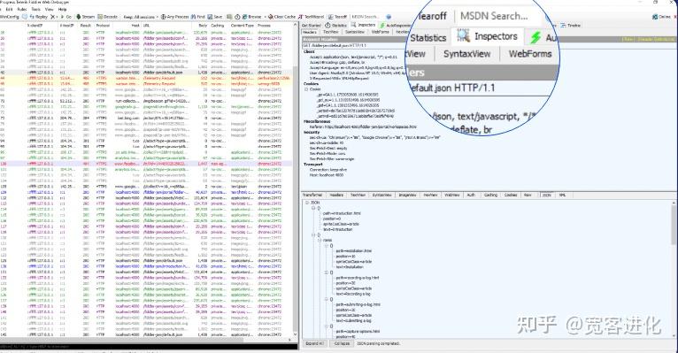
Task: Click the Tearoff toolbar icon
Action: click(x=331, y=17)
